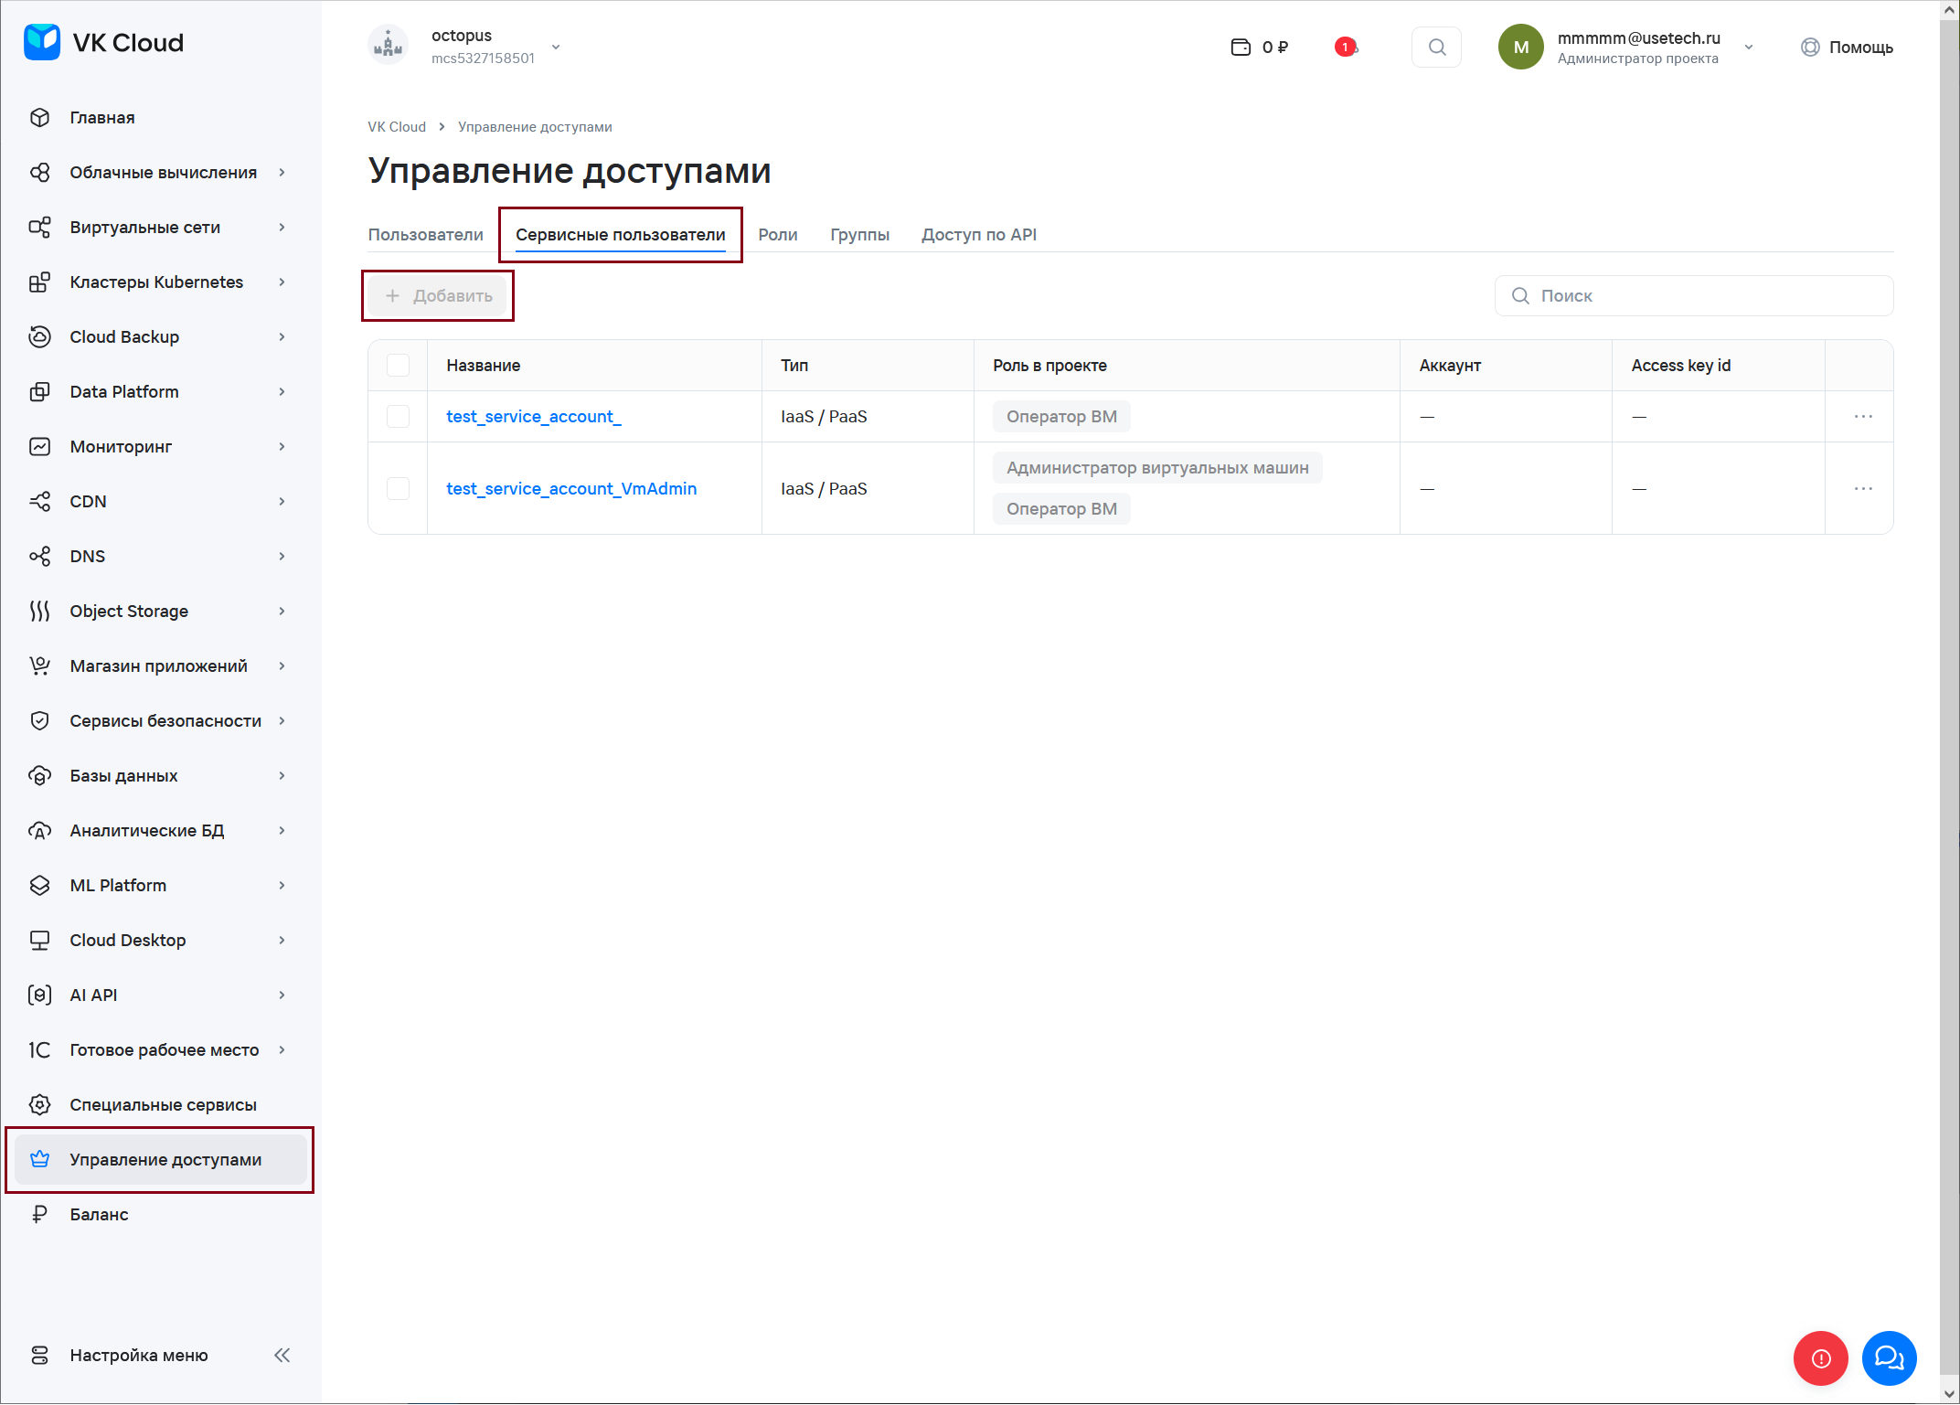Click the user avatar with letter M

coord(1521,47)
